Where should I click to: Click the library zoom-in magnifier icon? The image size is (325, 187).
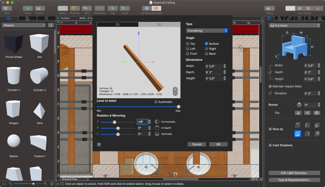[45, 183]
